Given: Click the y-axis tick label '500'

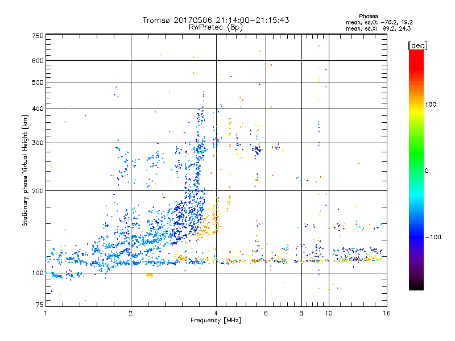Looking at the screenshot, I should 38,82.
